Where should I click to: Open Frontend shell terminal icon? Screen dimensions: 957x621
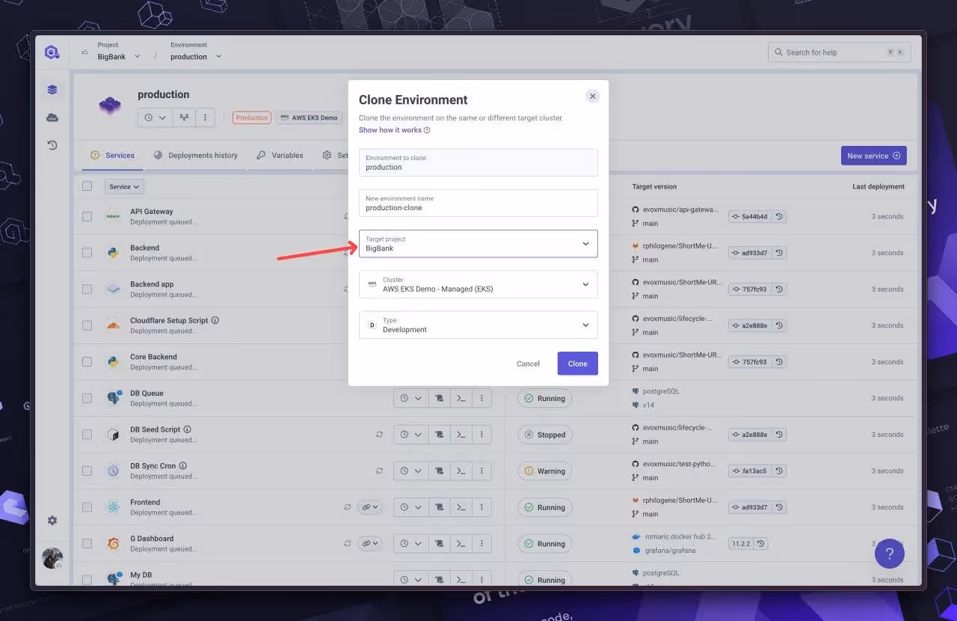tap(461, 507)
